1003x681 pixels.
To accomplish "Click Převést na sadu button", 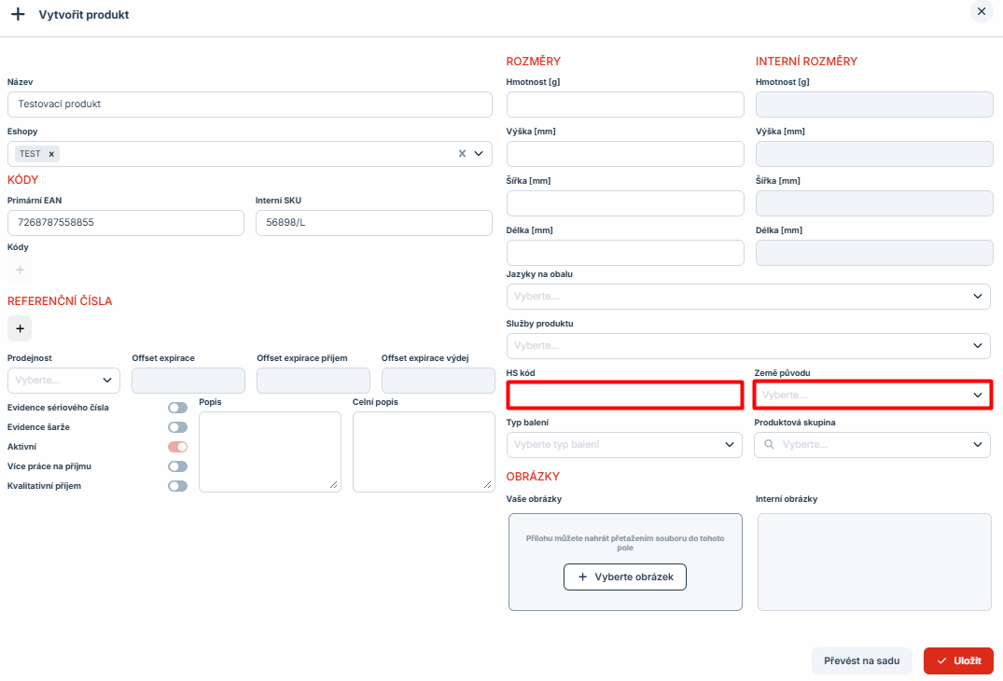I will [x=861, y=661].
